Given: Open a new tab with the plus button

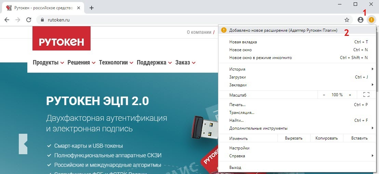Looking at the screenshot, I should (91, 8).
